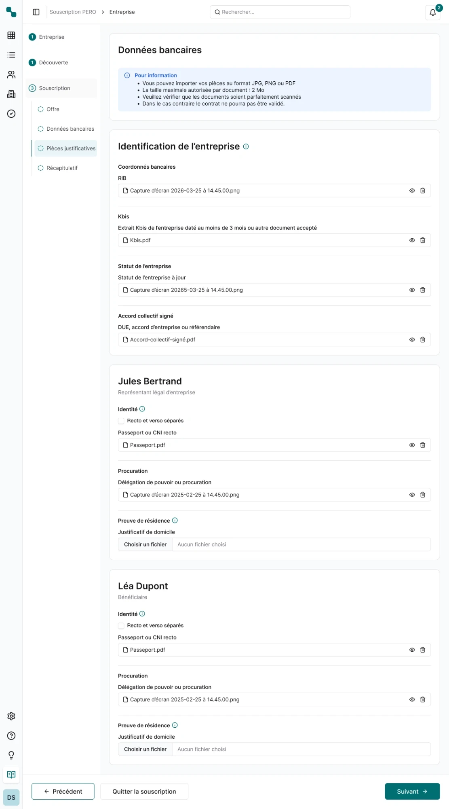
Task: Click the lightbulb ideas icon
Action: point(11,755)
